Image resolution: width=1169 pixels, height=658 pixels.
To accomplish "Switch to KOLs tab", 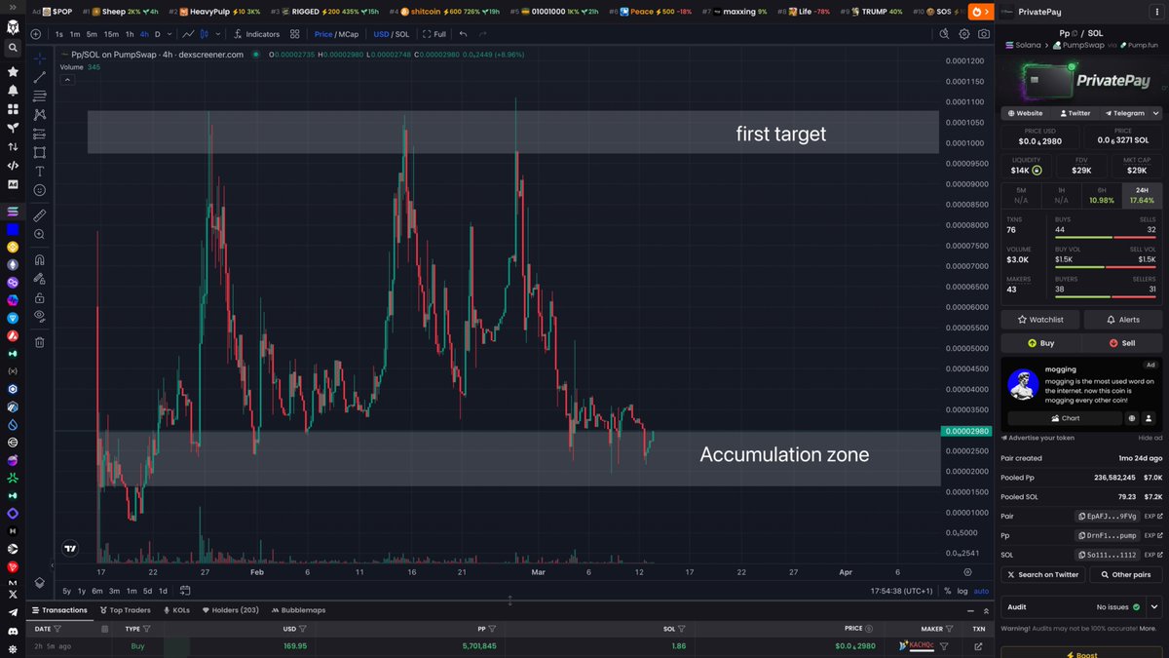I will 176,610.
